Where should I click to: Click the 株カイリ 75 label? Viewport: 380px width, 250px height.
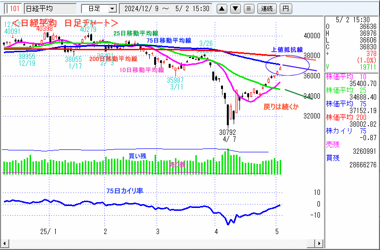point(346,131)
